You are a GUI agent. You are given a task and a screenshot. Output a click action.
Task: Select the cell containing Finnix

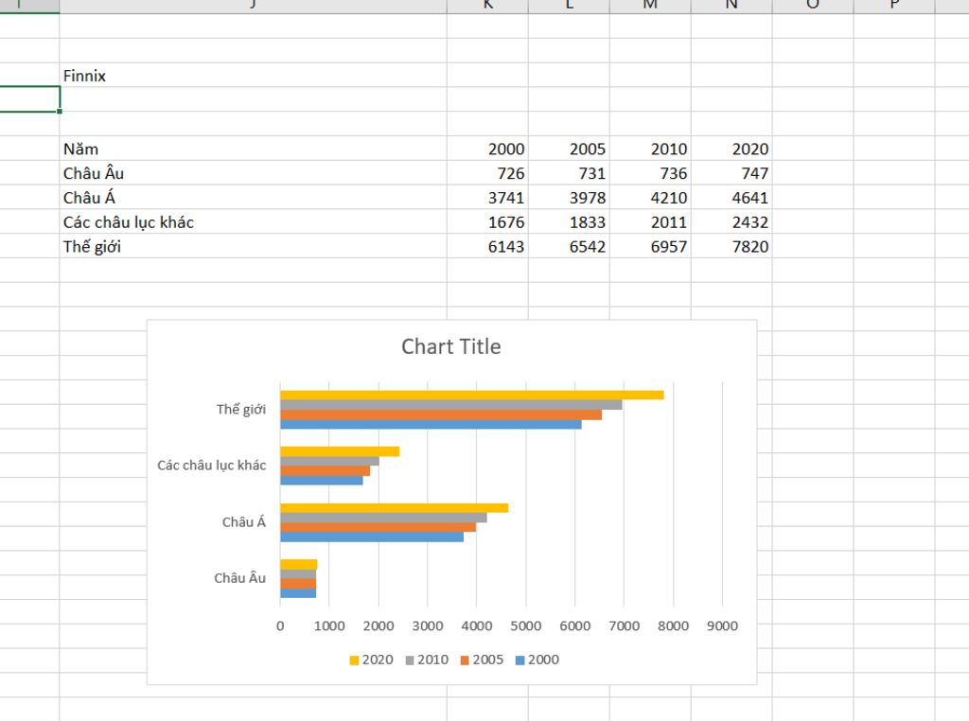85,76
